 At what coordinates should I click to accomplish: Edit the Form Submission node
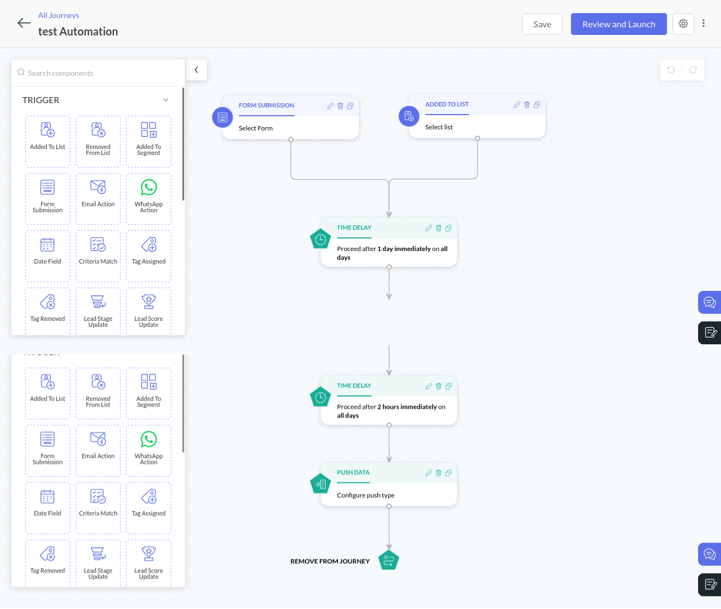[x=330, y=106]
